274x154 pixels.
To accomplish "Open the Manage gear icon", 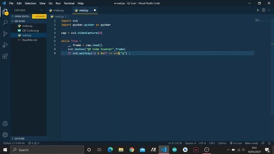I will (x=5, y=135).
